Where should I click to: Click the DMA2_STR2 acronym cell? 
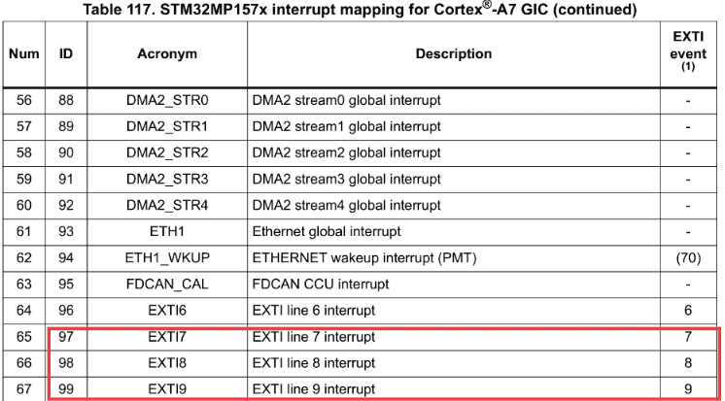[x=167, y=152]
